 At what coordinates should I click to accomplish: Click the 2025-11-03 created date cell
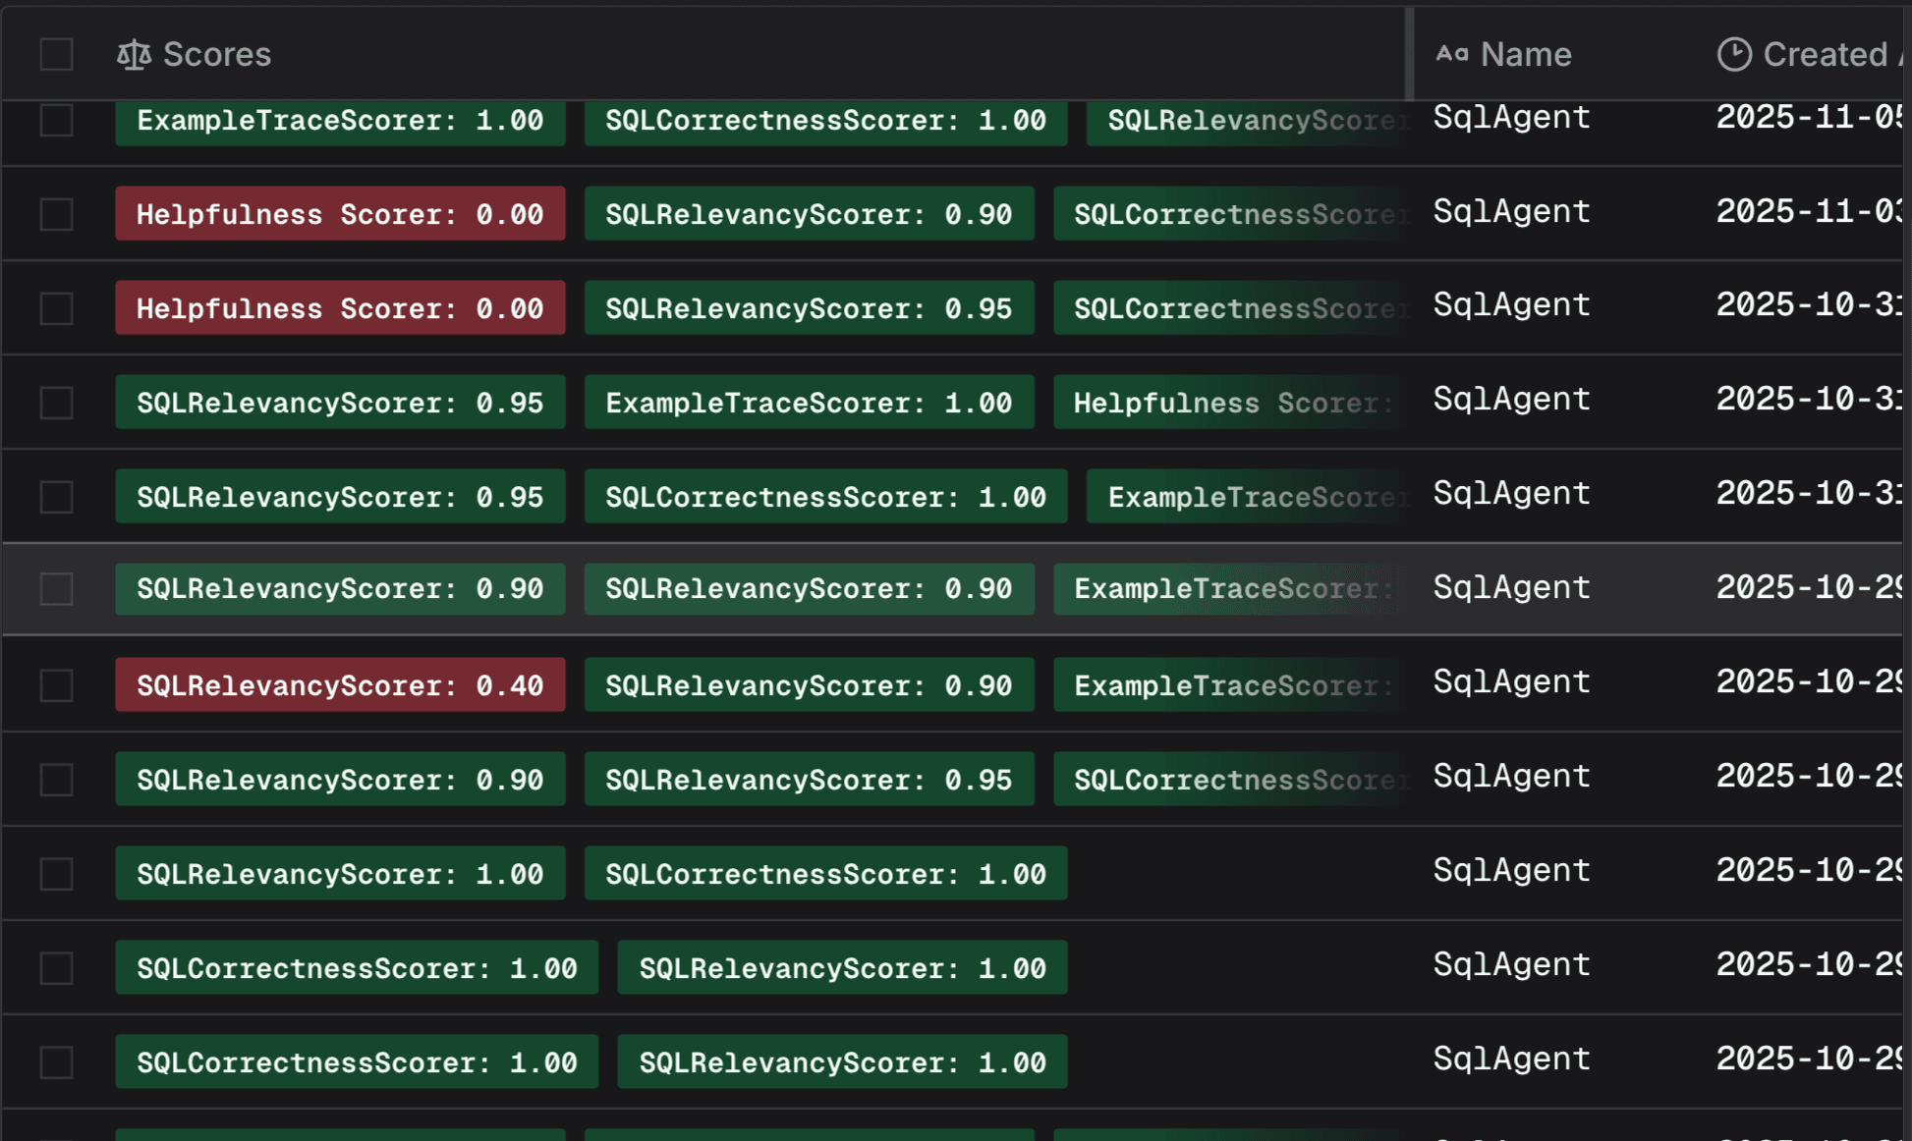(x=1808, y=212)
